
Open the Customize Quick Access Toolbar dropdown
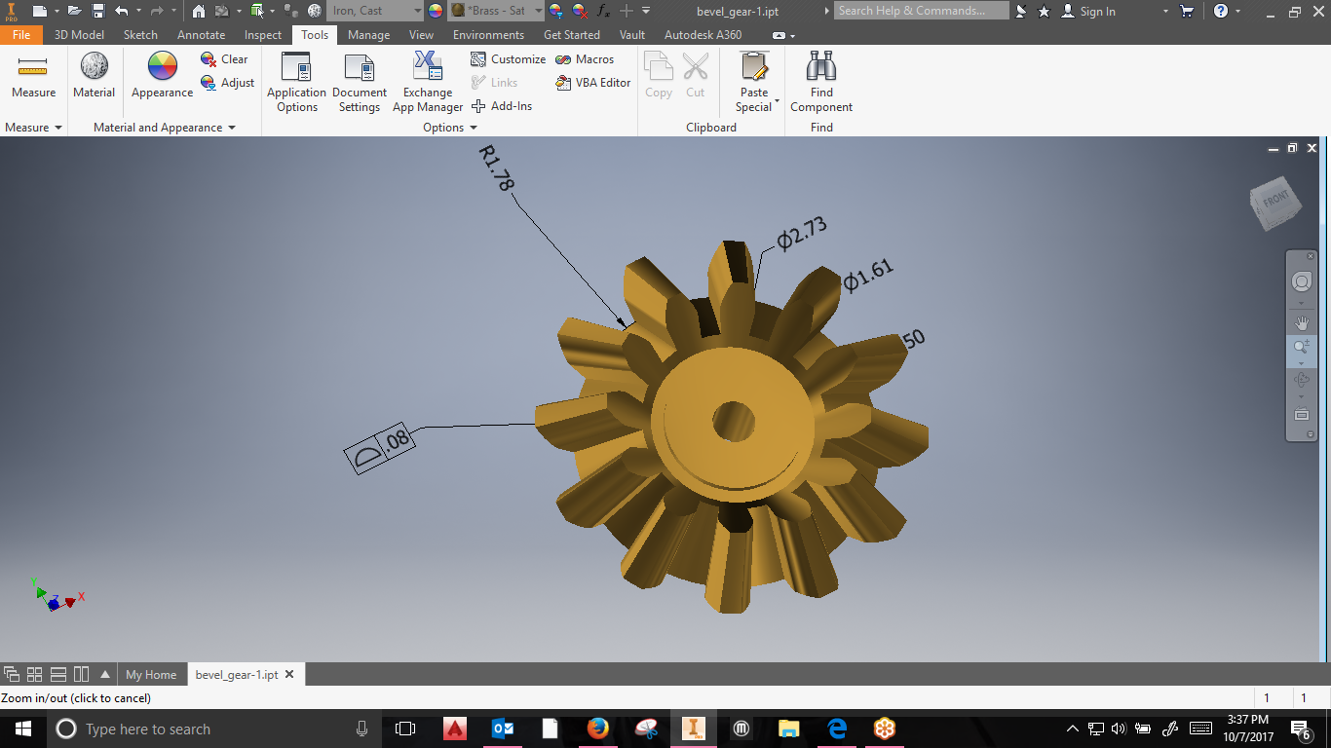pos(646,11)
